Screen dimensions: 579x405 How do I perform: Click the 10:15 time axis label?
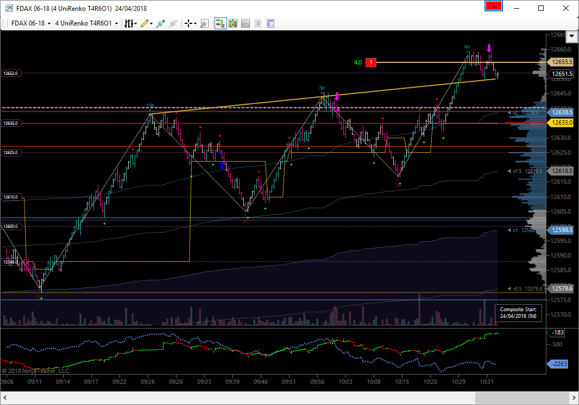coord(402,382)
